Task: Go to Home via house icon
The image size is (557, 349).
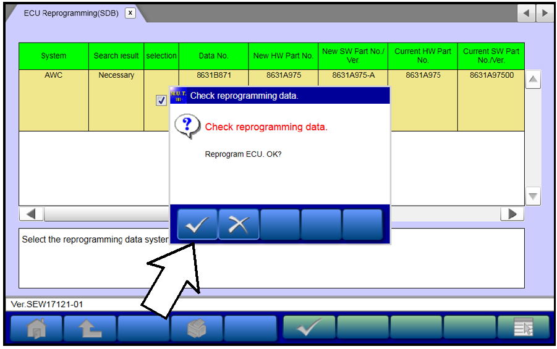Action: click(36, 329)
